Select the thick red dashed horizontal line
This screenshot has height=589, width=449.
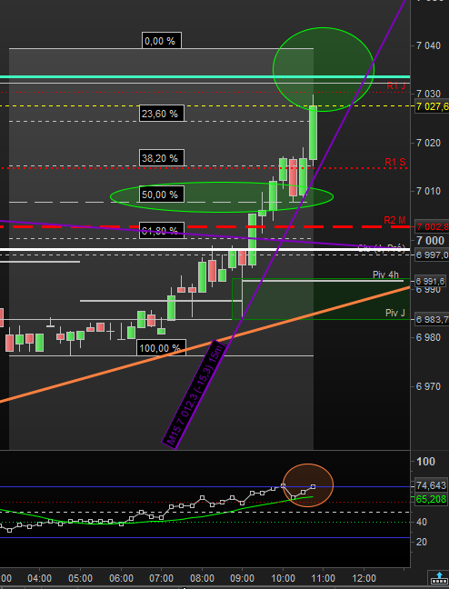tap(205, 227)
